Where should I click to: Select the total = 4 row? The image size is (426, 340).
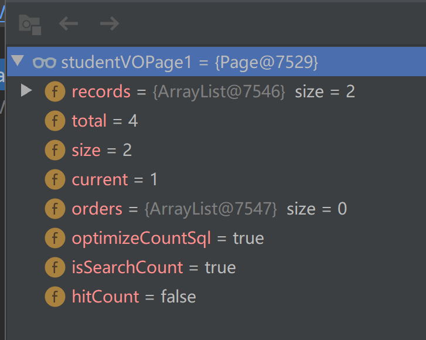(104, 121)
